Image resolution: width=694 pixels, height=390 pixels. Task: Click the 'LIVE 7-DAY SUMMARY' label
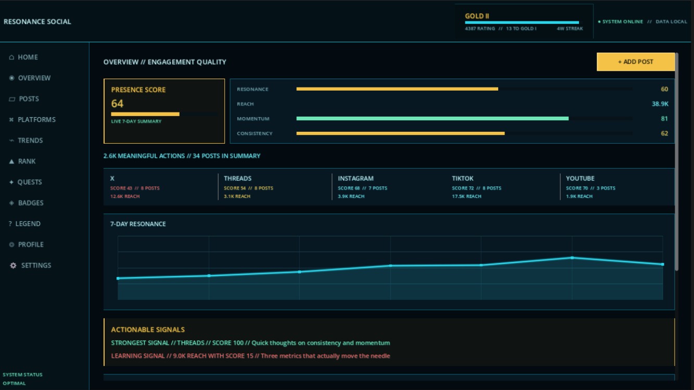point(136,121)
